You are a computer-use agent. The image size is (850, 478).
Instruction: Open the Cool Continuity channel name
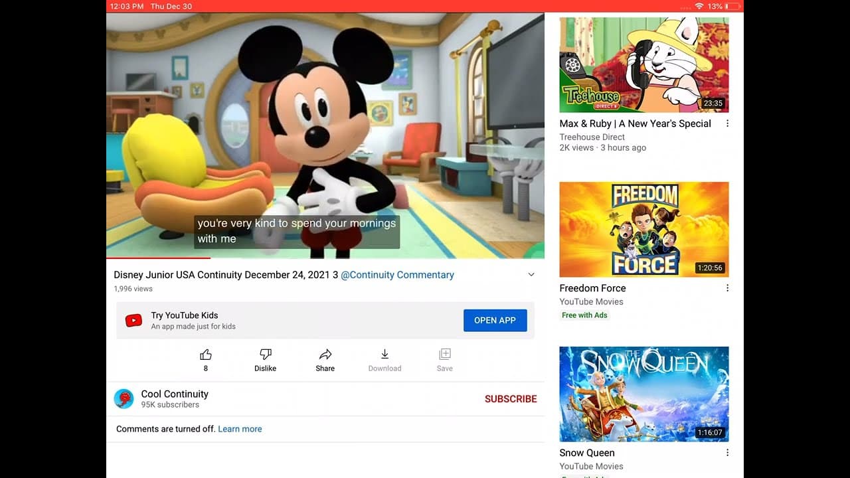tap(175, 394)
